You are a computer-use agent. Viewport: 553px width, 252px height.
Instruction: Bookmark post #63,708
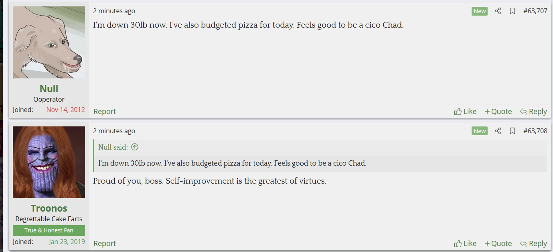(512, 131)
